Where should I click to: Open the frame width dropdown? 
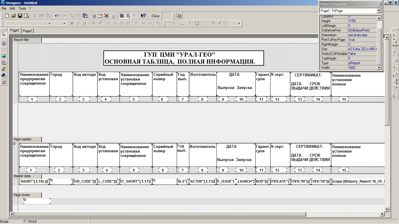pos(239,24)
